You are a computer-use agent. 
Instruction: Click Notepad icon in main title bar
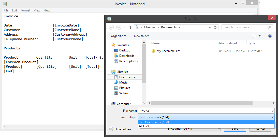pos(5,4)
